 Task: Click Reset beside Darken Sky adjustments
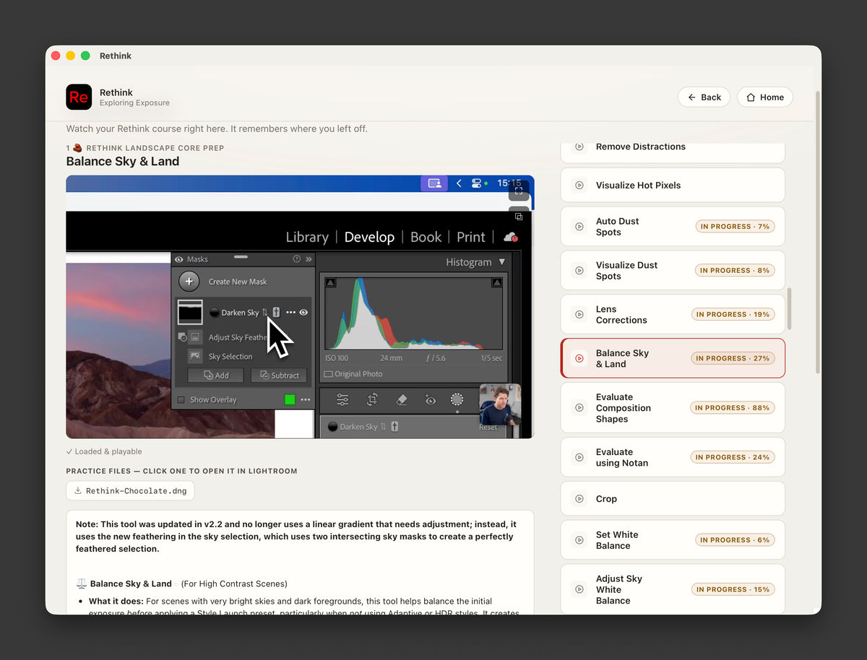488,427
